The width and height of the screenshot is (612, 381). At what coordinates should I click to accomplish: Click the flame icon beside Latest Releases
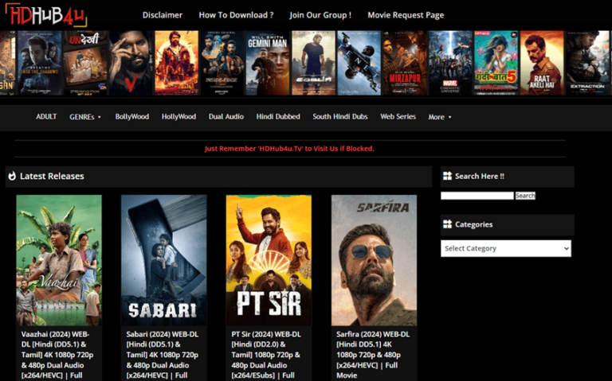point(12,176)
